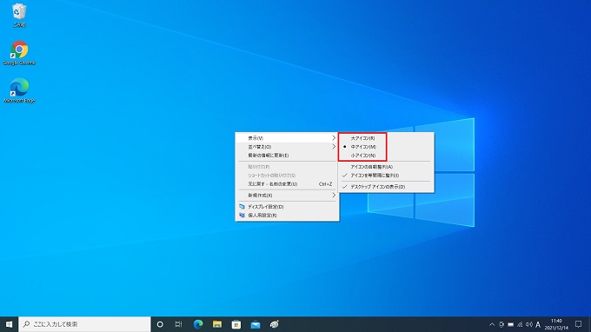Open Cortana from the taskbar circle
This screenshot has width=591, height=332.
(160, 324)
